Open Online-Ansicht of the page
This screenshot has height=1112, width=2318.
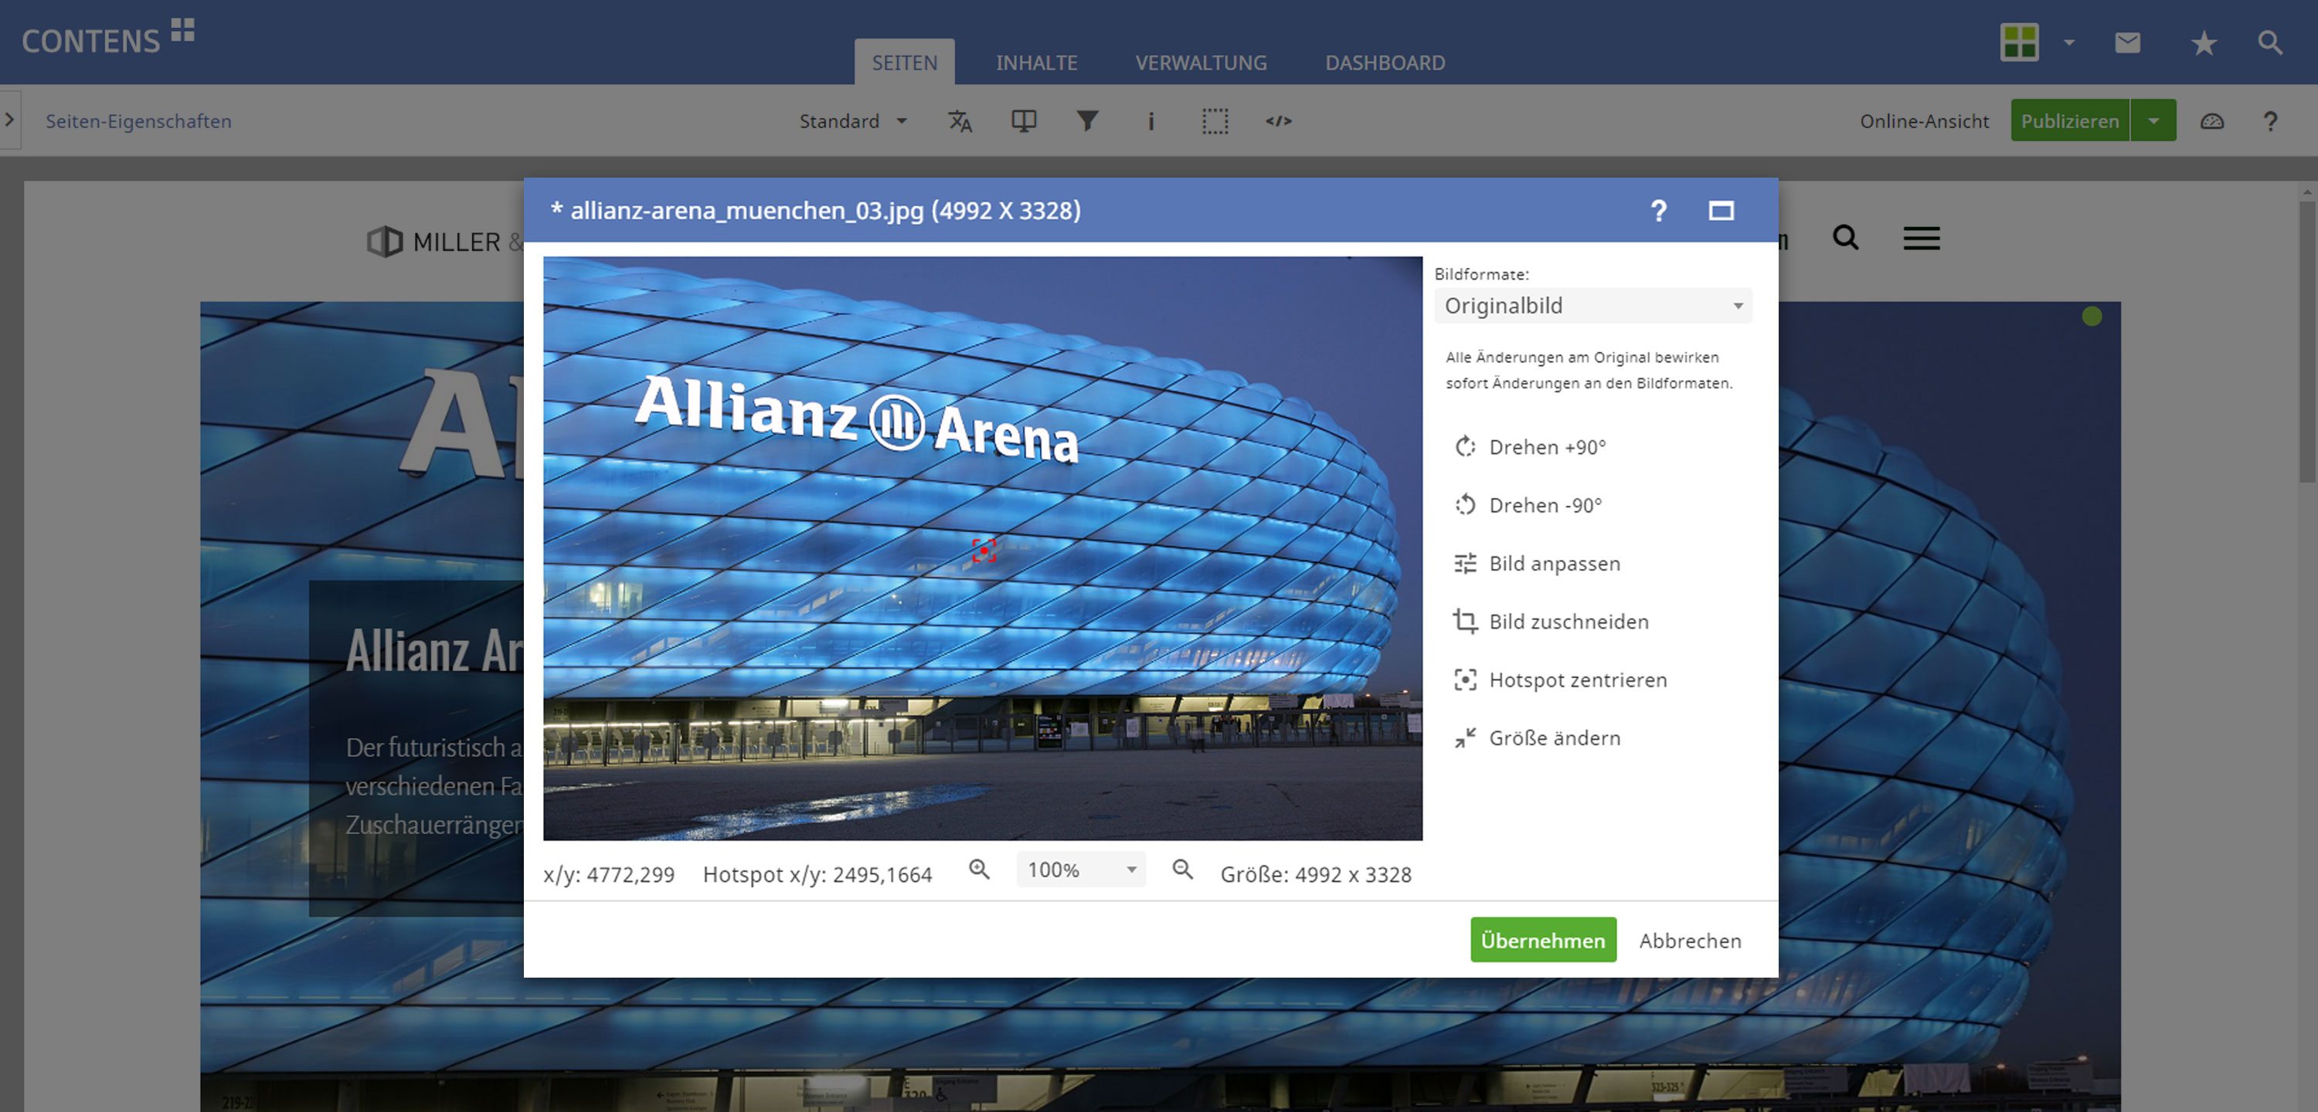[x=1925, y=120]
